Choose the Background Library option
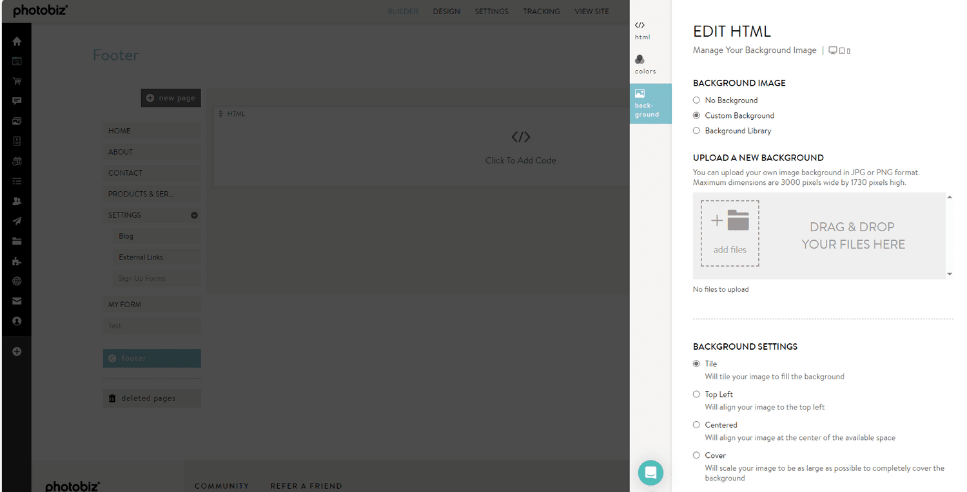 [x=696, y=131]
